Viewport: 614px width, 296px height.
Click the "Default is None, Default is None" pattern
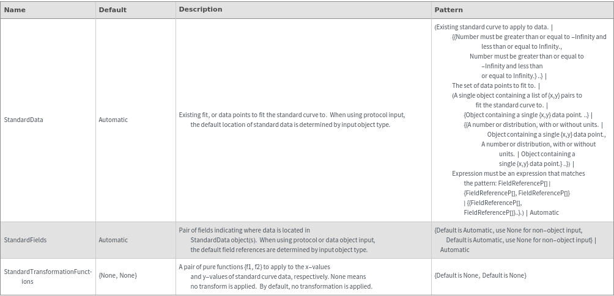pyautogui.click(x=480, y=276)
